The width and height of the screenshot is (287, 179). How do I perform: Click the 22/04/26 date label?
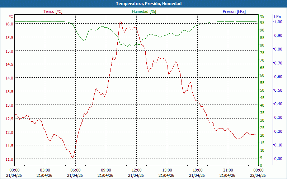point(258,175)
